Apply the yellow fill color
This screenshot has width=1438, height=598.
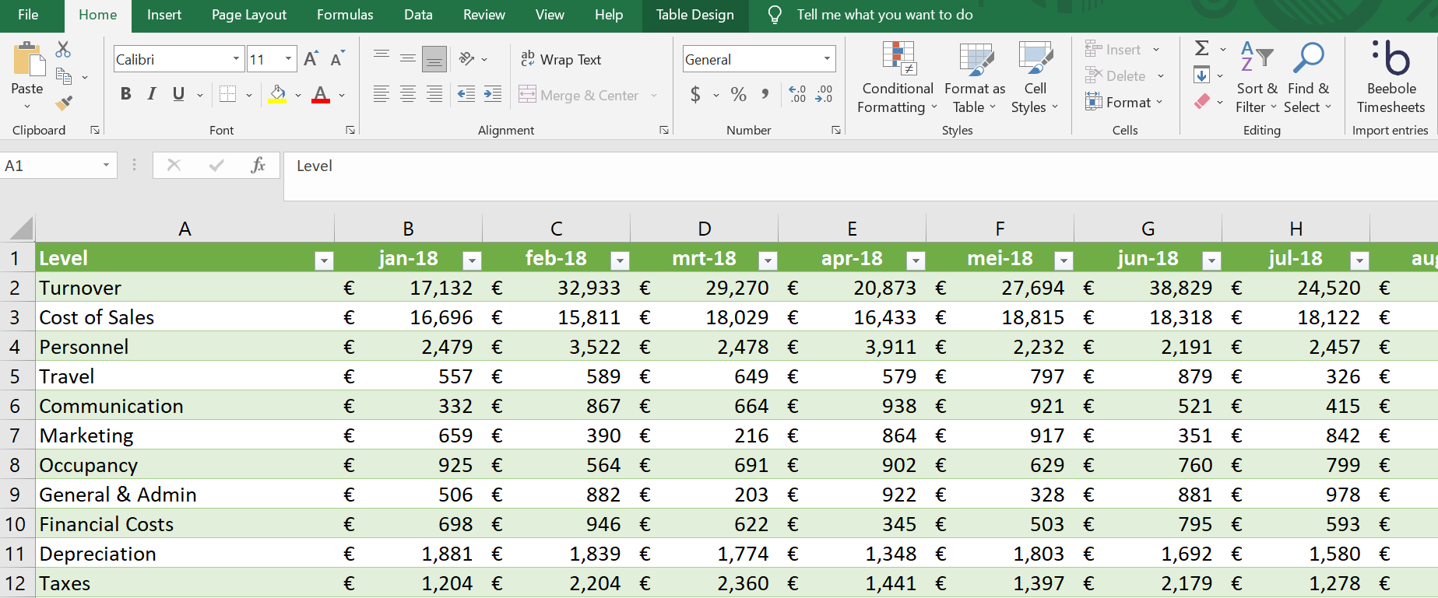277,95
